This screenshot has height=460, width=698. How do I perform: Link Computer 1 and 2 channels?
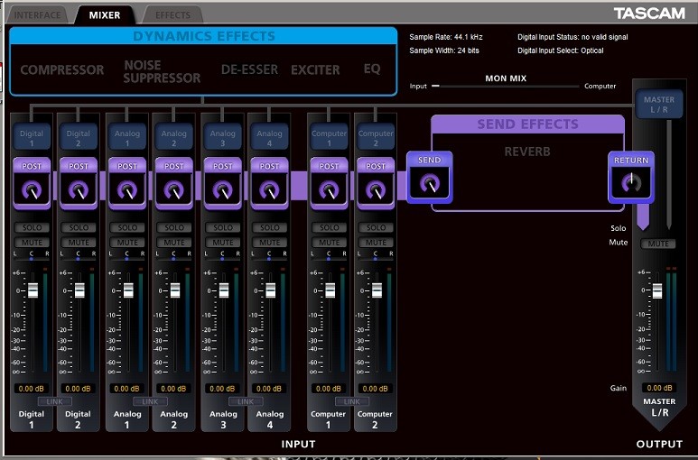[352, 400]
